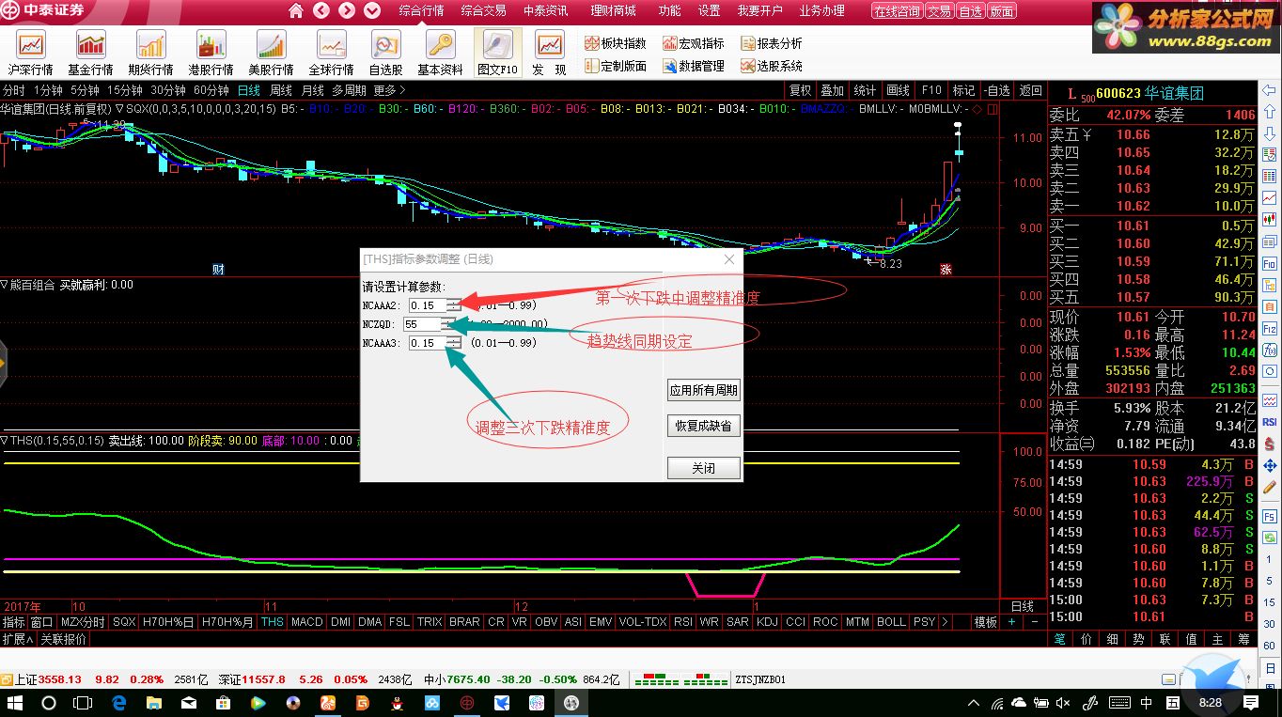The width and height of the screenshot is (1282, 717).
Task: Click the NCZQD parameter input field
Action: (x=421, y=324)
